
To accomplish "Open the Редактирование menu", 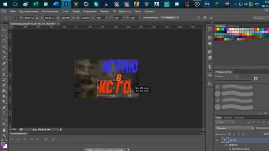I will (29, 11).
